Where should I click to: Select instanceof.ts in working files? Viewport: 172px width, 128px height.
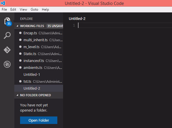click(x=39, y=61)
